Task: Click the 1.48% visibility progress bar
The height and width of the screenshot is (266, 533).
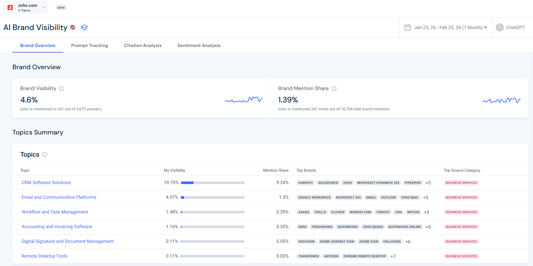Action: [212, 212]
